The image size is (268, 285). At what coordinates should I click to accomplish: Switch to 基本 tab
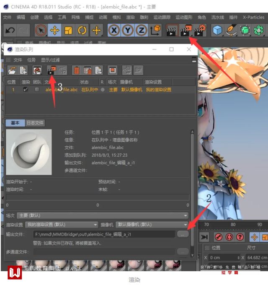click(x=15, y=123)
